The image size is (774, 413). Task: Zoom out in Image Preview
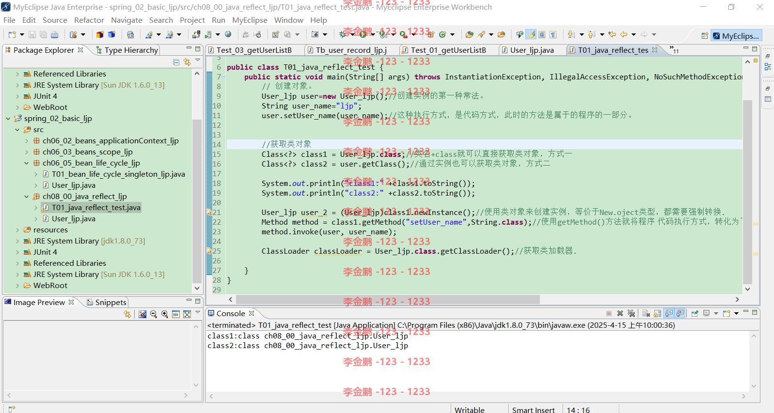pyautogui.click(x=154, y=314)
